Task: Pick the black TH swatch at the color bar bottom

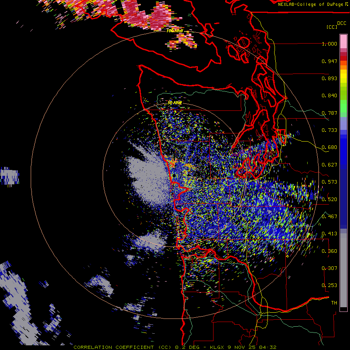Action: (343, 309)
